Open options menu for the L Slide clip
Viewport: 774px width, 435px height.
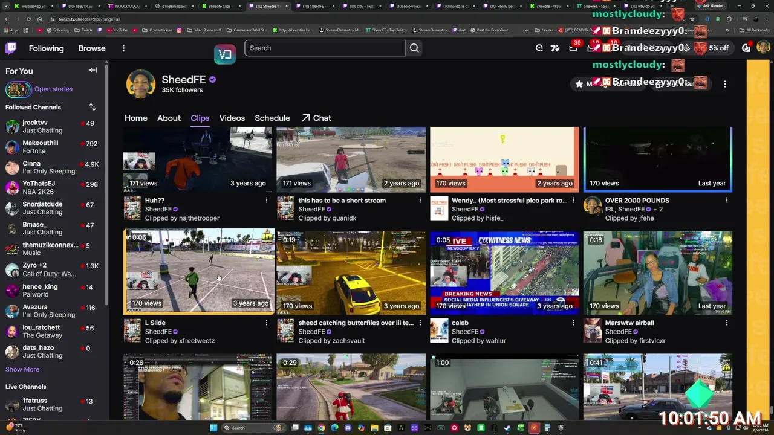267,323
